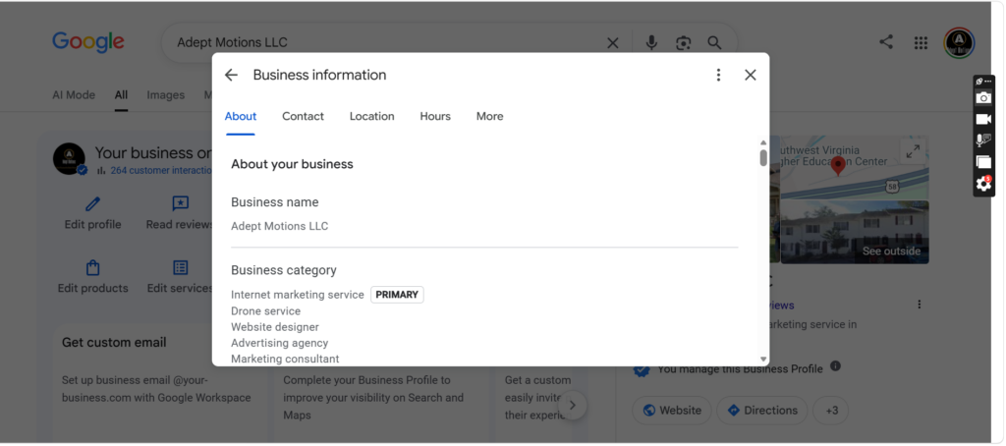The image size is (1006, 446).
Task: Click the dialog scrollbar down arrow
Action: pyautogui.click(x=763, y=360)
